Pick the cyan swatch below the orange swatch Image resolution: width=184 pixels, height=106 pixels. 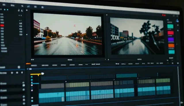(172, 52)
